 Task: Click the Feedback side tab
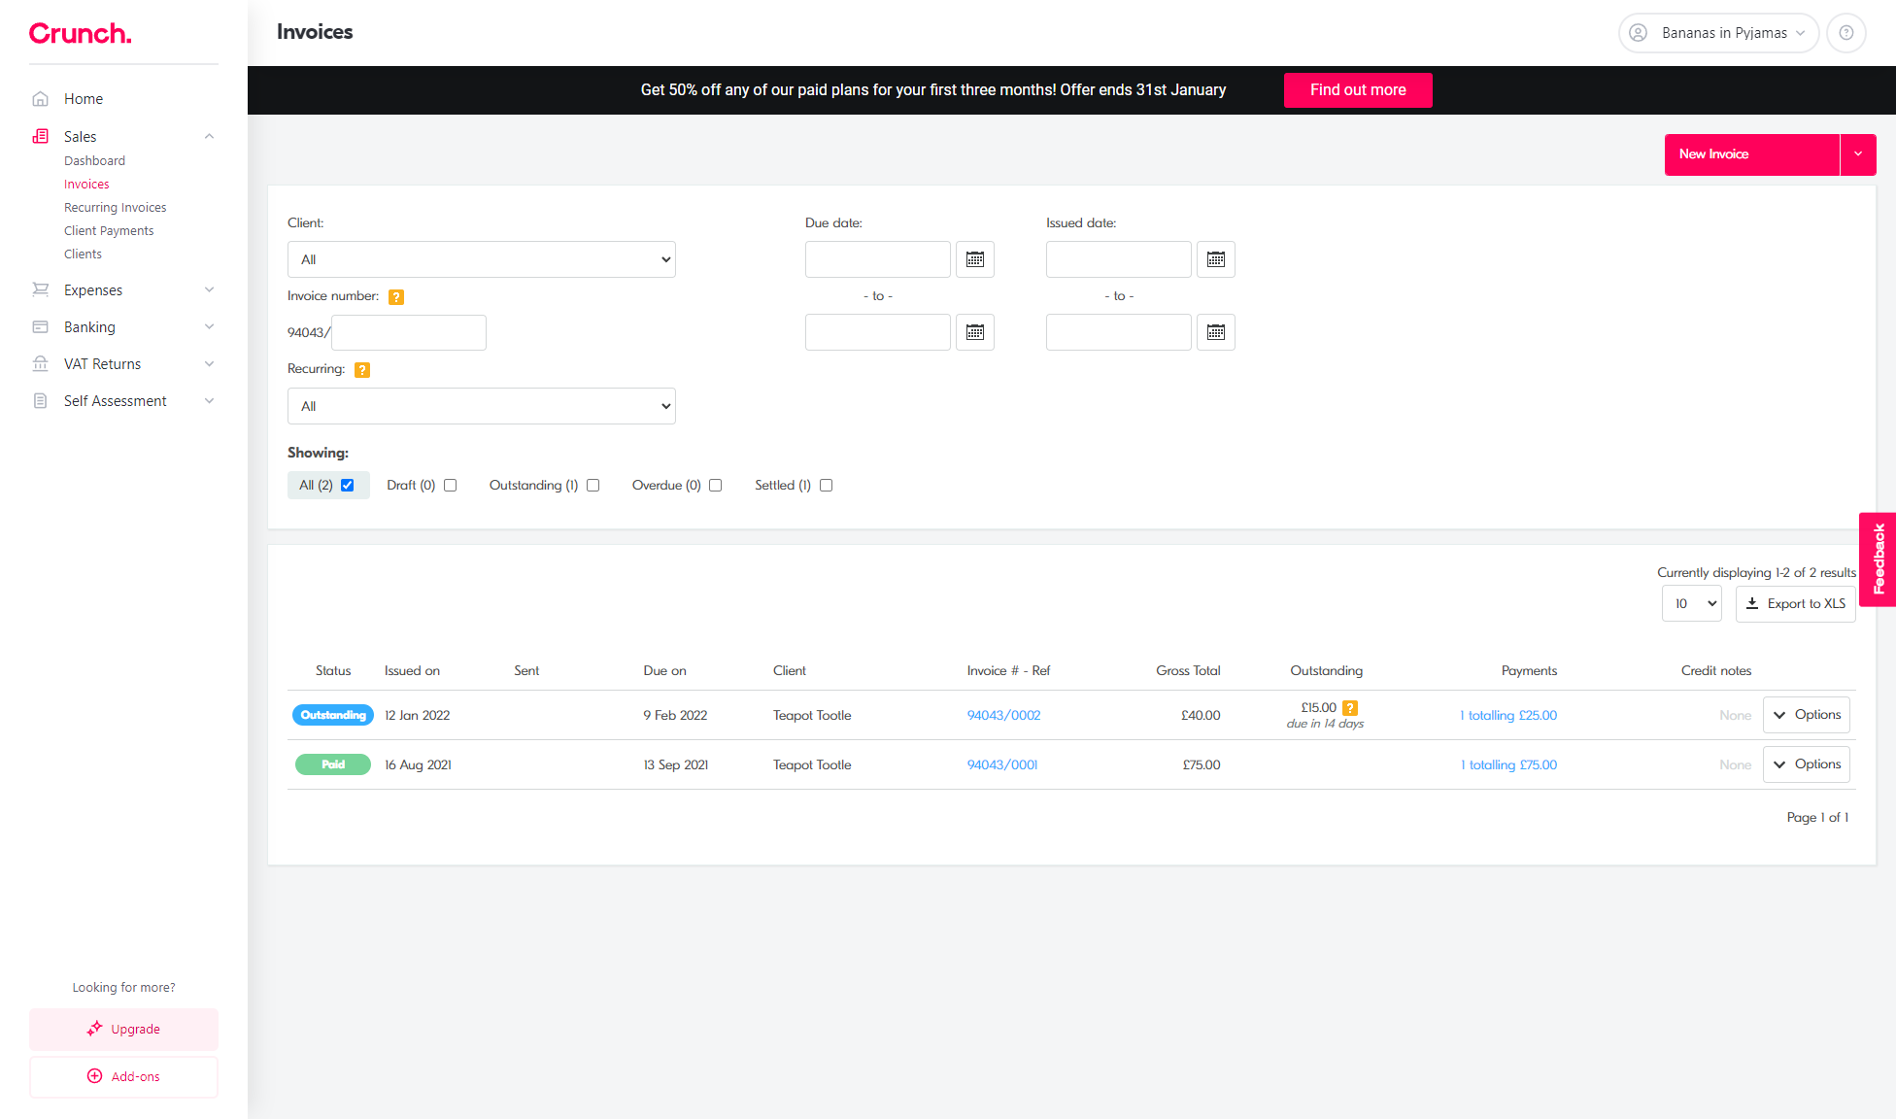pos(1878,559)
